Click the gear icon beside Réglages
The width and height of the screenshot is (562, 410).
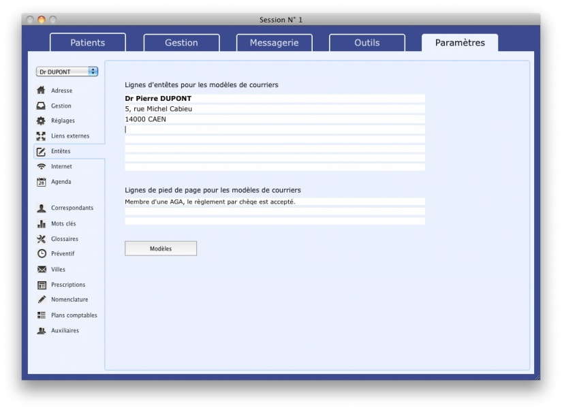click(42, 121)
